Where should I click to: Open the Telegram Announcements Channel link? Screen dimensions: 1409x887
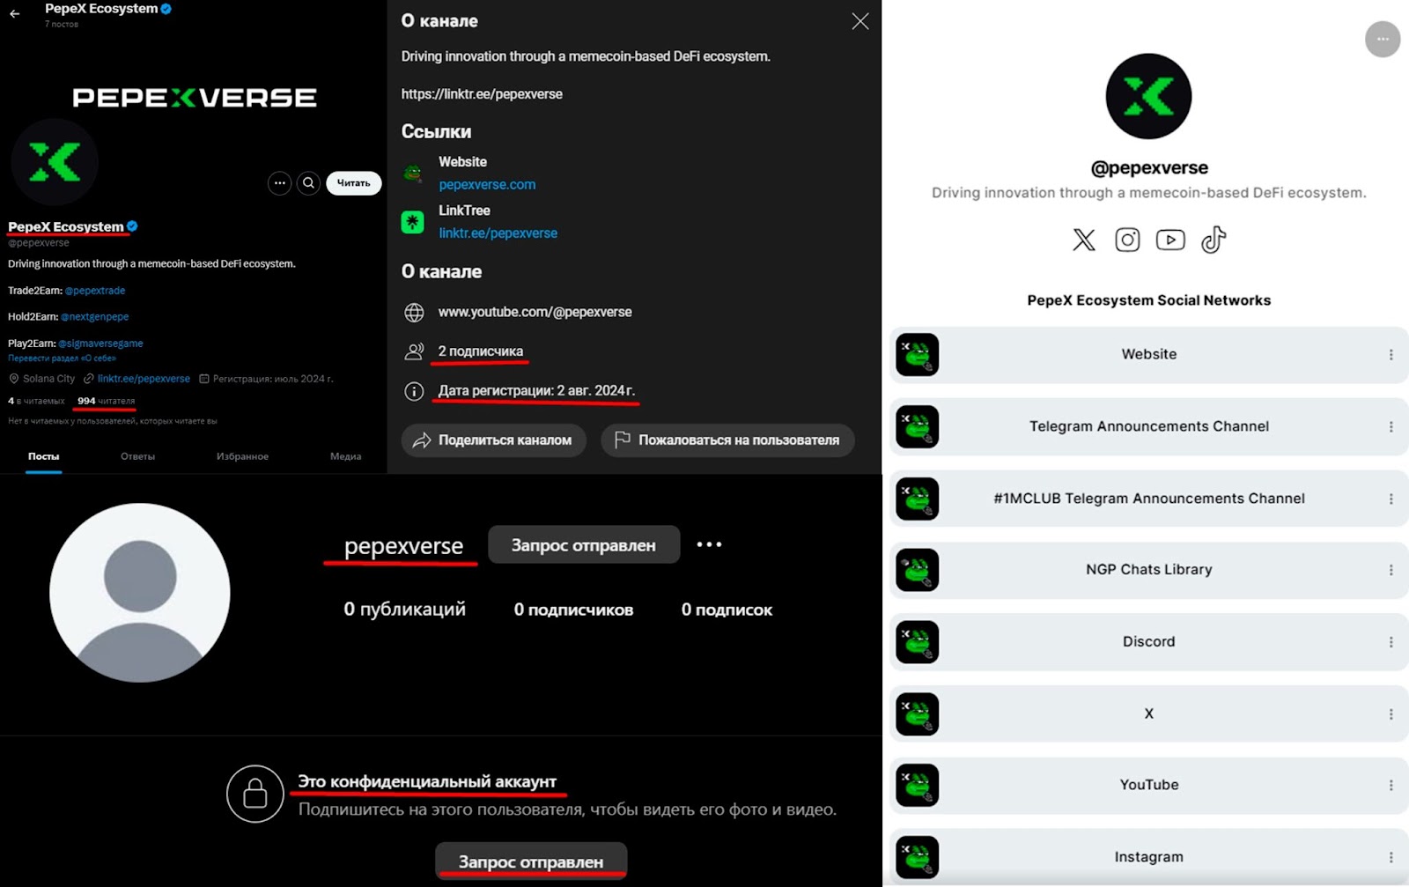click(x=1148, y=426)
